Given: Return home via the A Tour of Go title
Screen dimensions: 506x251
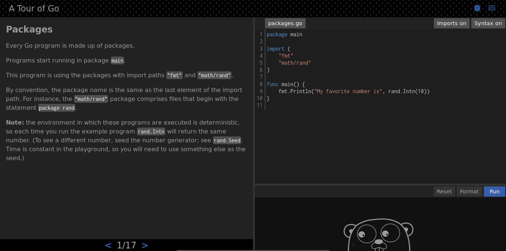Looking at the screenshot, I should (34, 8).
